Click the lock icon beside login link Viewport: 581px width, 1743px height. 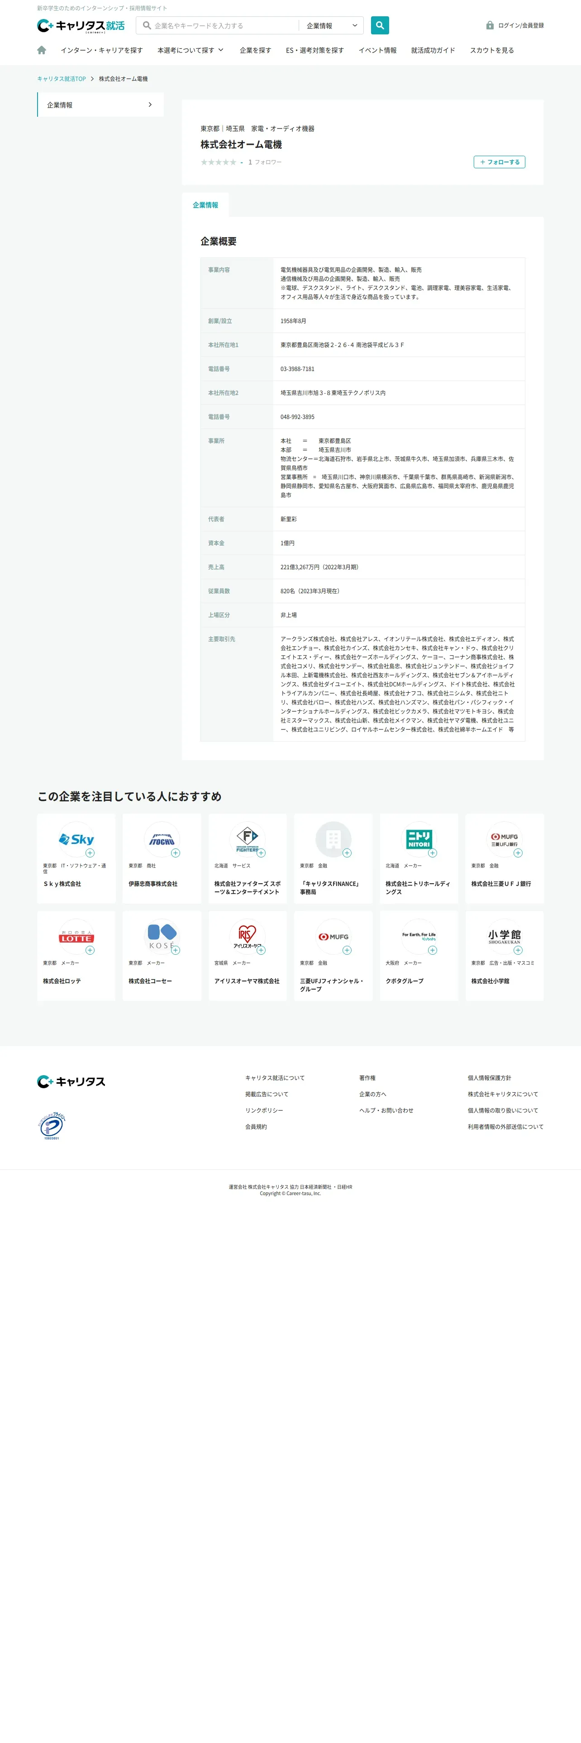click(490, 25)
